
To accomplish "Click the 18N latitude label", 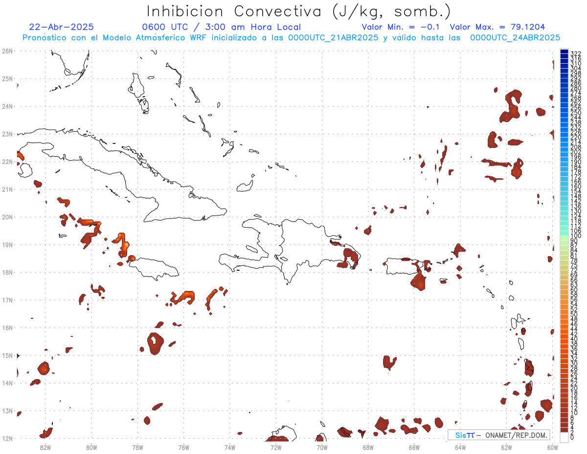I will [x=7, y=272].
